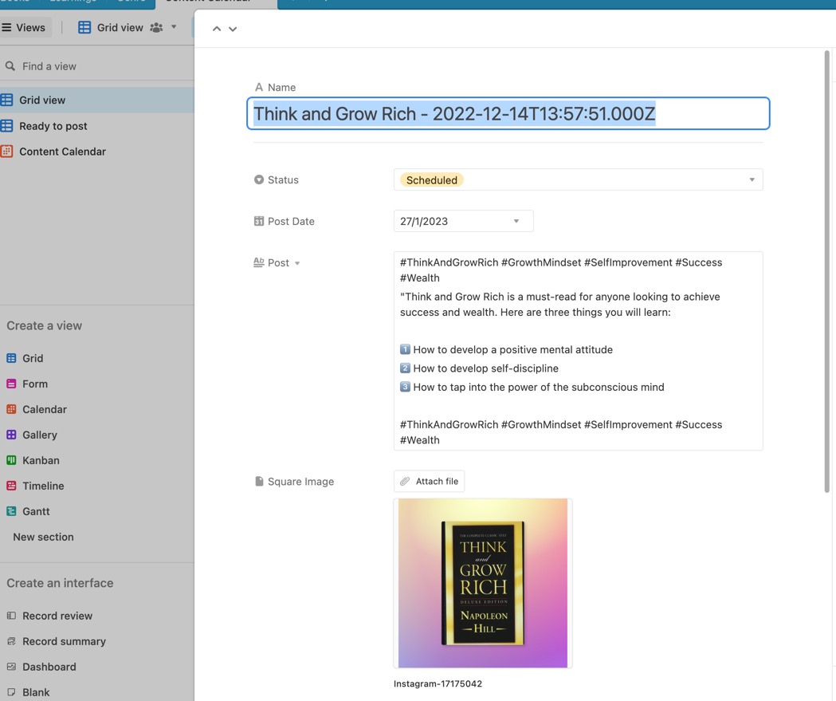Go to the next record with the down chevron

[233, 29]
